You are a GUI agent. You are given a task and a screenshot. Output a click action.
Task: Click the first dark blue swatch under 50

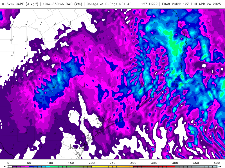click(31, 167)
